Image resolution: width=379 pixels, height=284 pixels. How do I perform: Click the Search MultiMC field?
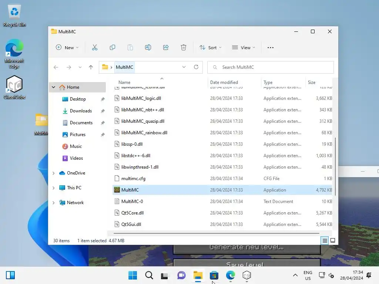click(x=271, y=67)
